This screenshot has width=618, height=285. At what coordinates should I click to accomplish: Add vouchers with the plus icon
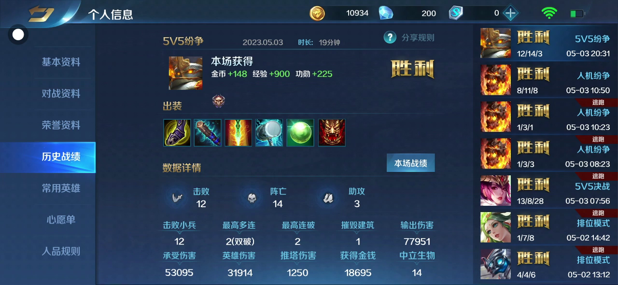coord(510,13)
